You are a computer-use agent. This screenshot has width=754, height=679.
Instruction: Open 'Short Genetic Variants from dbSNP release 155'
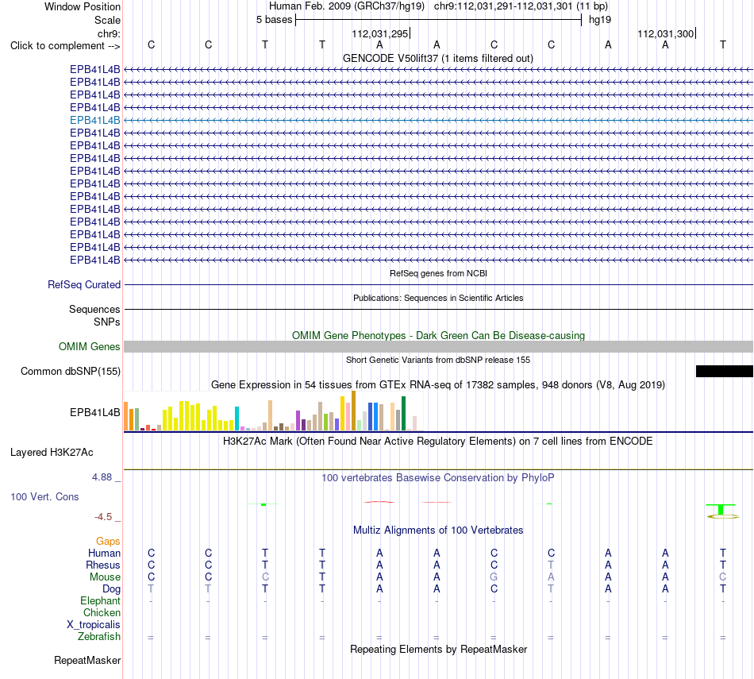[x=438, y=360]
